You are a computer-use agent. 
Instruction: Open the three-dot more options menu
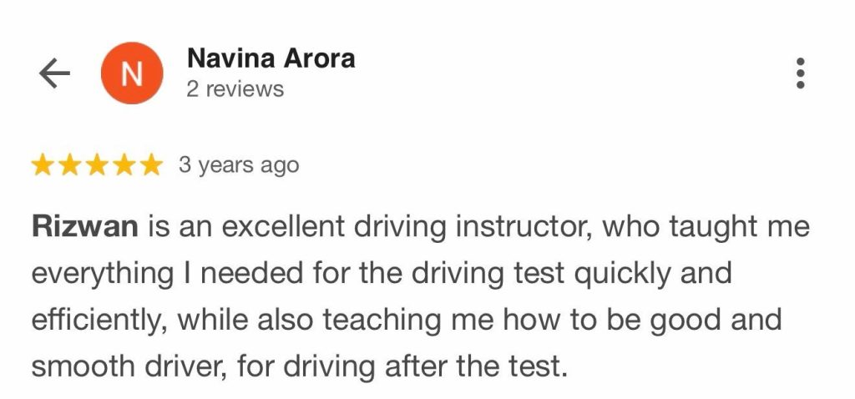800,73
